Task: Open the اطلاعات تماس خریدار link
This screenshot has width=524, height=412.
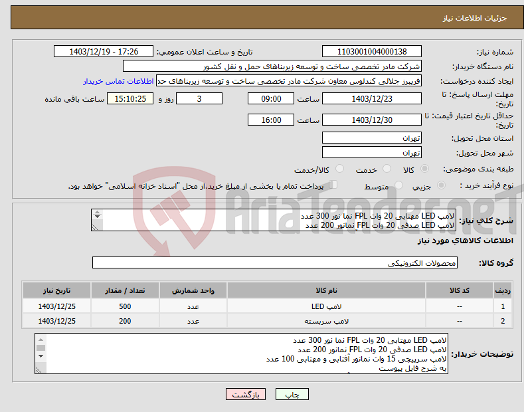Action: pos(118,81)
